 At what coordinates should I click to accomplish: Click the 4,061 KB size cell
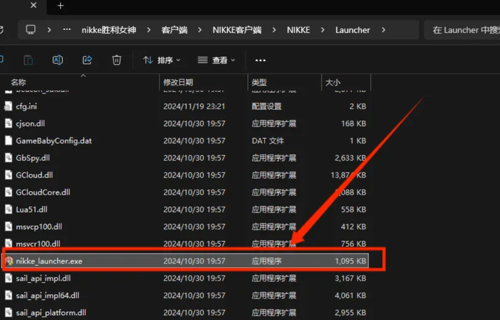click(x=350, y=296)
